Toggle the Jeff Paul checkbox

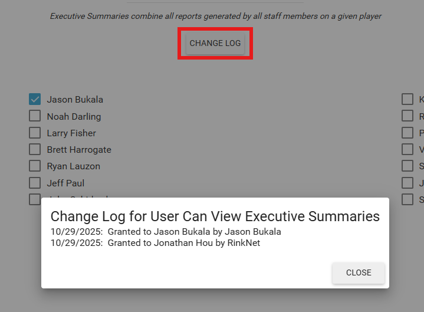click(x=35, y=183)
